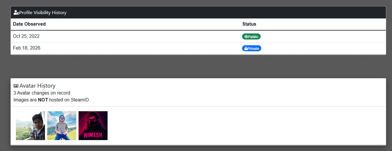Image resolution: width=392 pixels, height=151 pixels.
Task: Click the Profile Visibility History title text
Action: (x=43, y=13)
